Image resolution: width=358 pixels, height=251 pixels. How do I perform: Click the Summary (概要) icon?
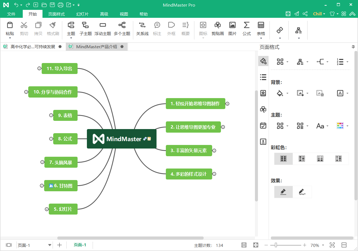[186, 25]
